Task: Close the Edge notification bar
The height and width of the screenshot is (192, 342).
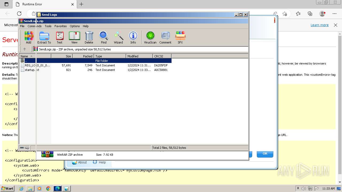Action: pyautogui.click(x=336, y=25)
